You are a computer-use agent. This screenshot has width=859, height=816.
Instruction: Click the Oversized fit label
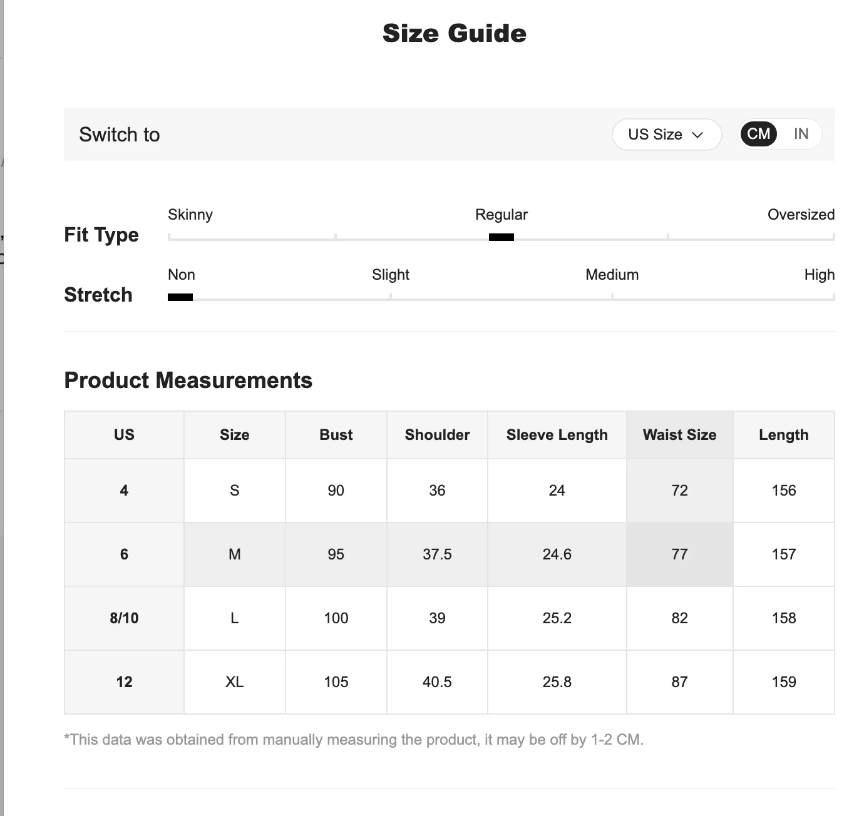click(801, 215)
